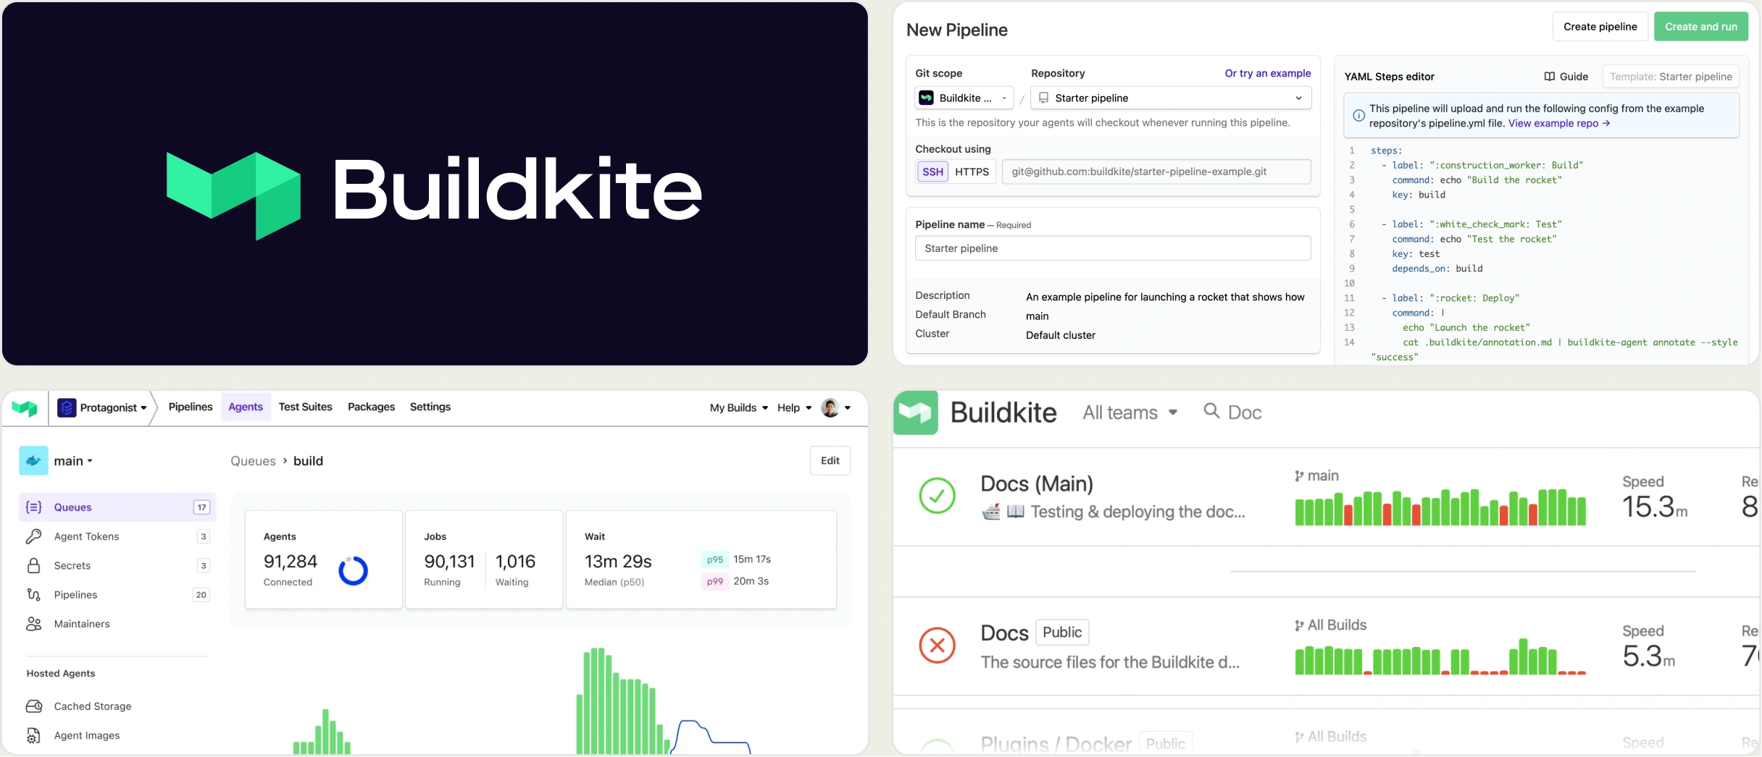This screenshot has width=1762, height=757.
Task: Open the All teams filter dropdown
Action: point(1130,413)
